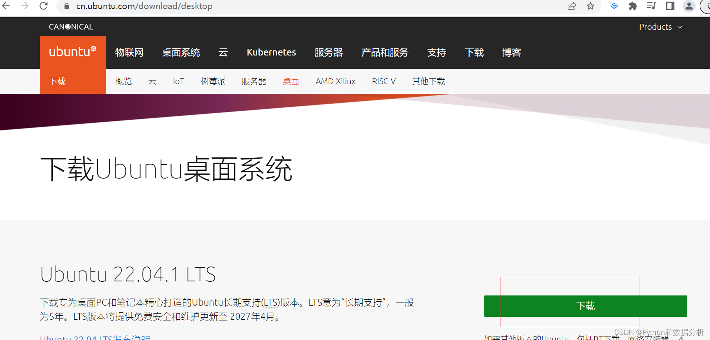The width and height of the screenshot is (710, 340).
Task: Switch to the IoT sub-tab
Action: pyautogui.click(x=178, y=81)
